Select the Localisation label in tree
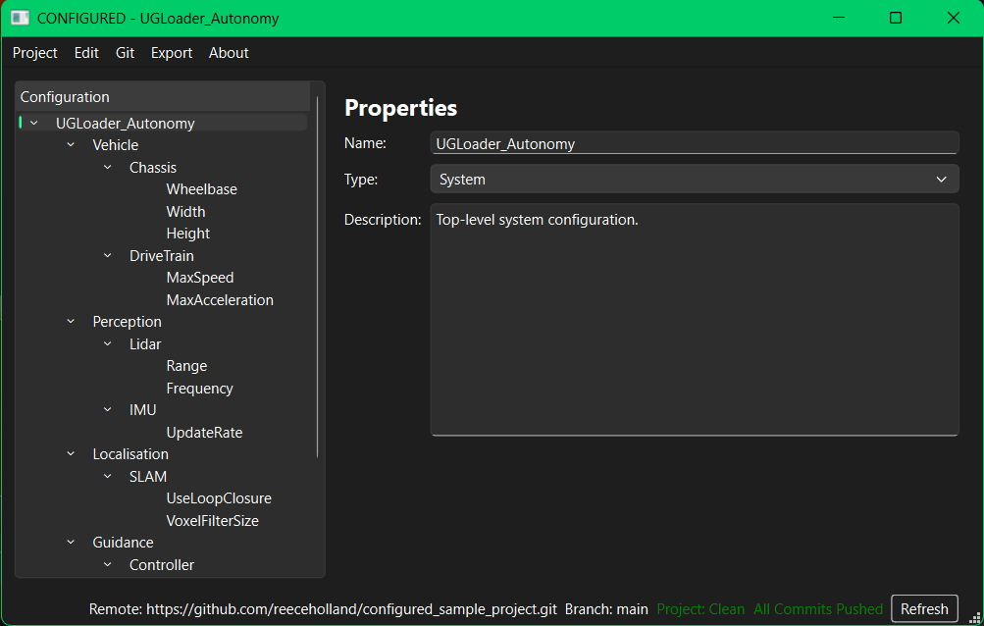This screenshot has width=984, height=626. [130, 454]
